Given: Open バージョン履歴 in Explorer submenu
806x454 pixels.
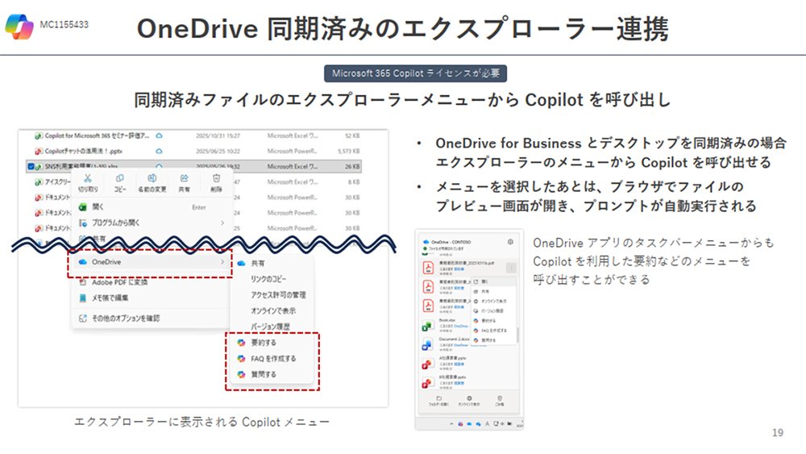Looking at the screenshot, I should (272, 327).
